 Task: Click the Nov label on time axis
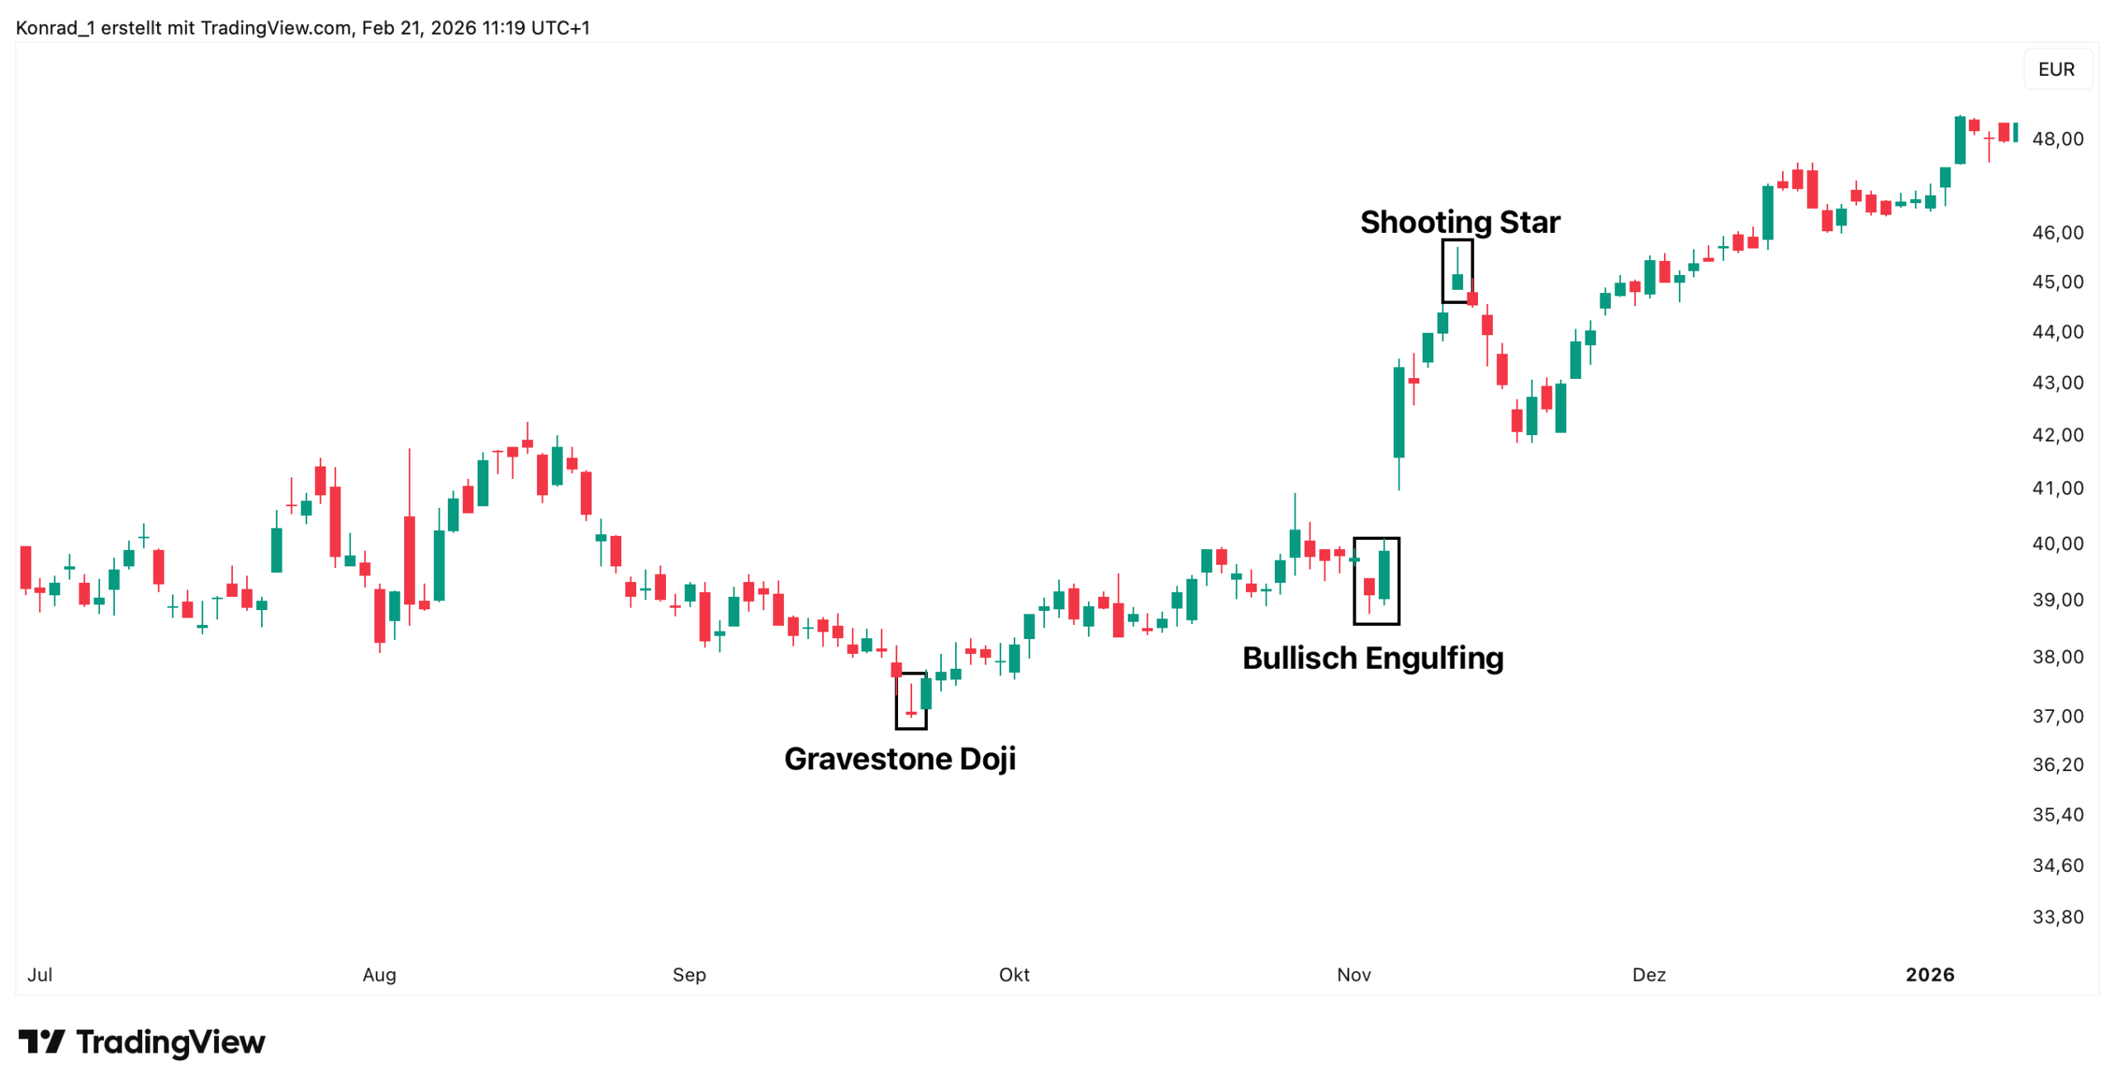(x=1353, y=974)
